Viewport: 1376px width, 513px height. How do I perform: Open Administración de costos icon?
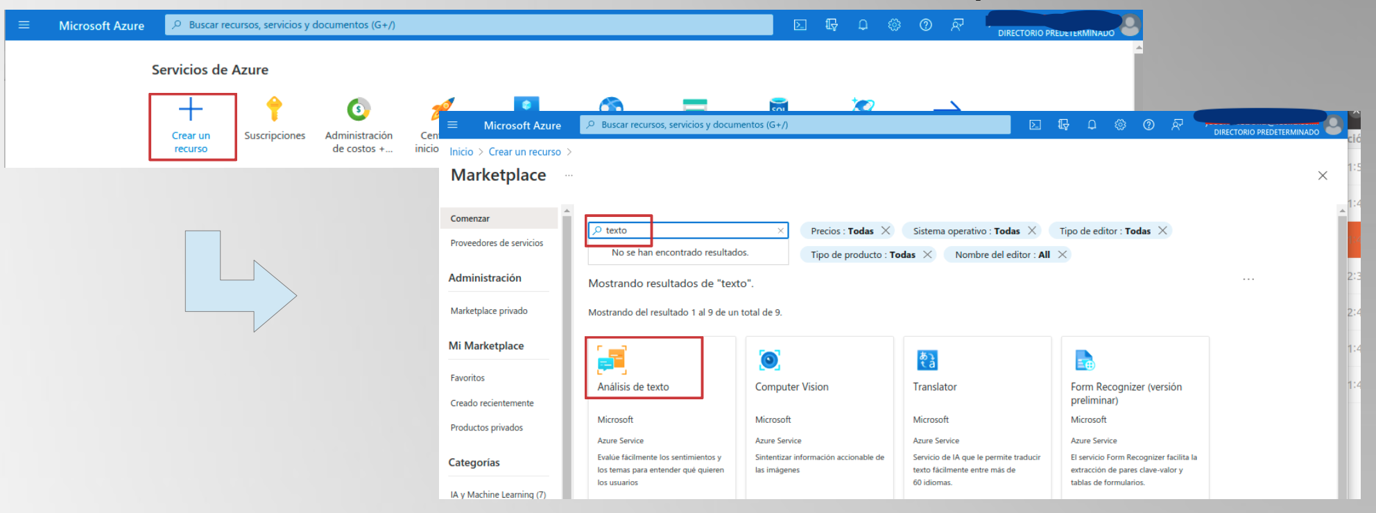pyautogui.click(x=359, y=110)
